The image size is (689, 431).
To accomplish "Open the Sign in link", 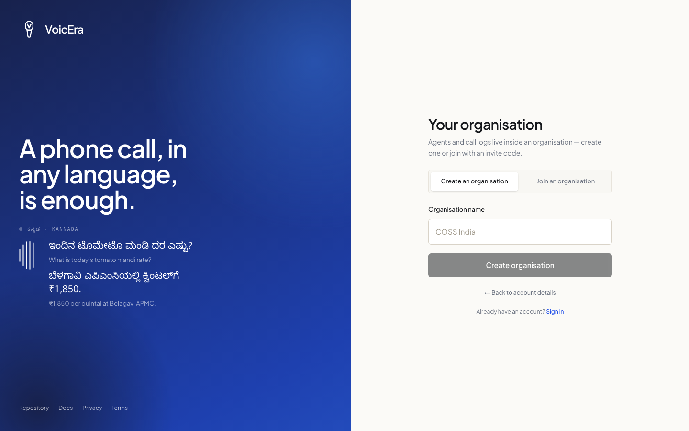I will 555,312.
